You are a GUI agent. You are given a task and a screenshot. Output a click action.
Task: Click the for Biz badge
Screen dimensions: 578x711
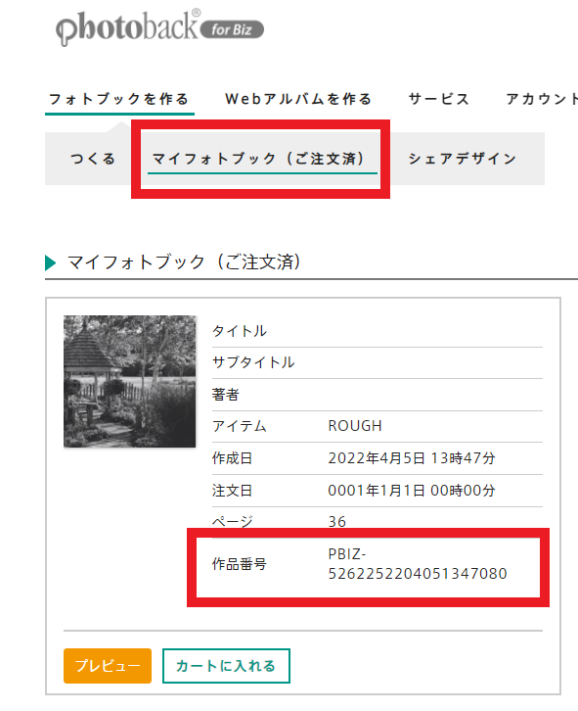pyautogui.click(x=232, y=30)
